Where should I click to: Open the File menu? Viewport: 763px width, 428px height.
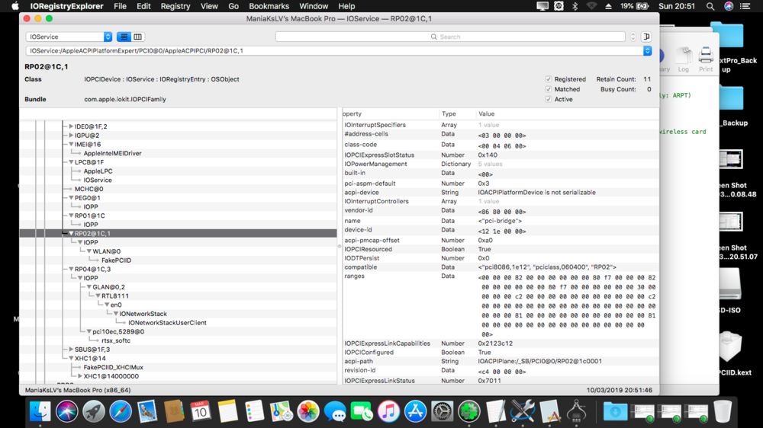point(120,6)
